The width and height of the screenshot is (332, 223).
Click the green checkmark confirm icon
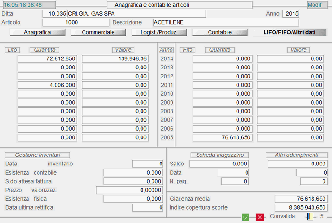click(x=246, y=217)
